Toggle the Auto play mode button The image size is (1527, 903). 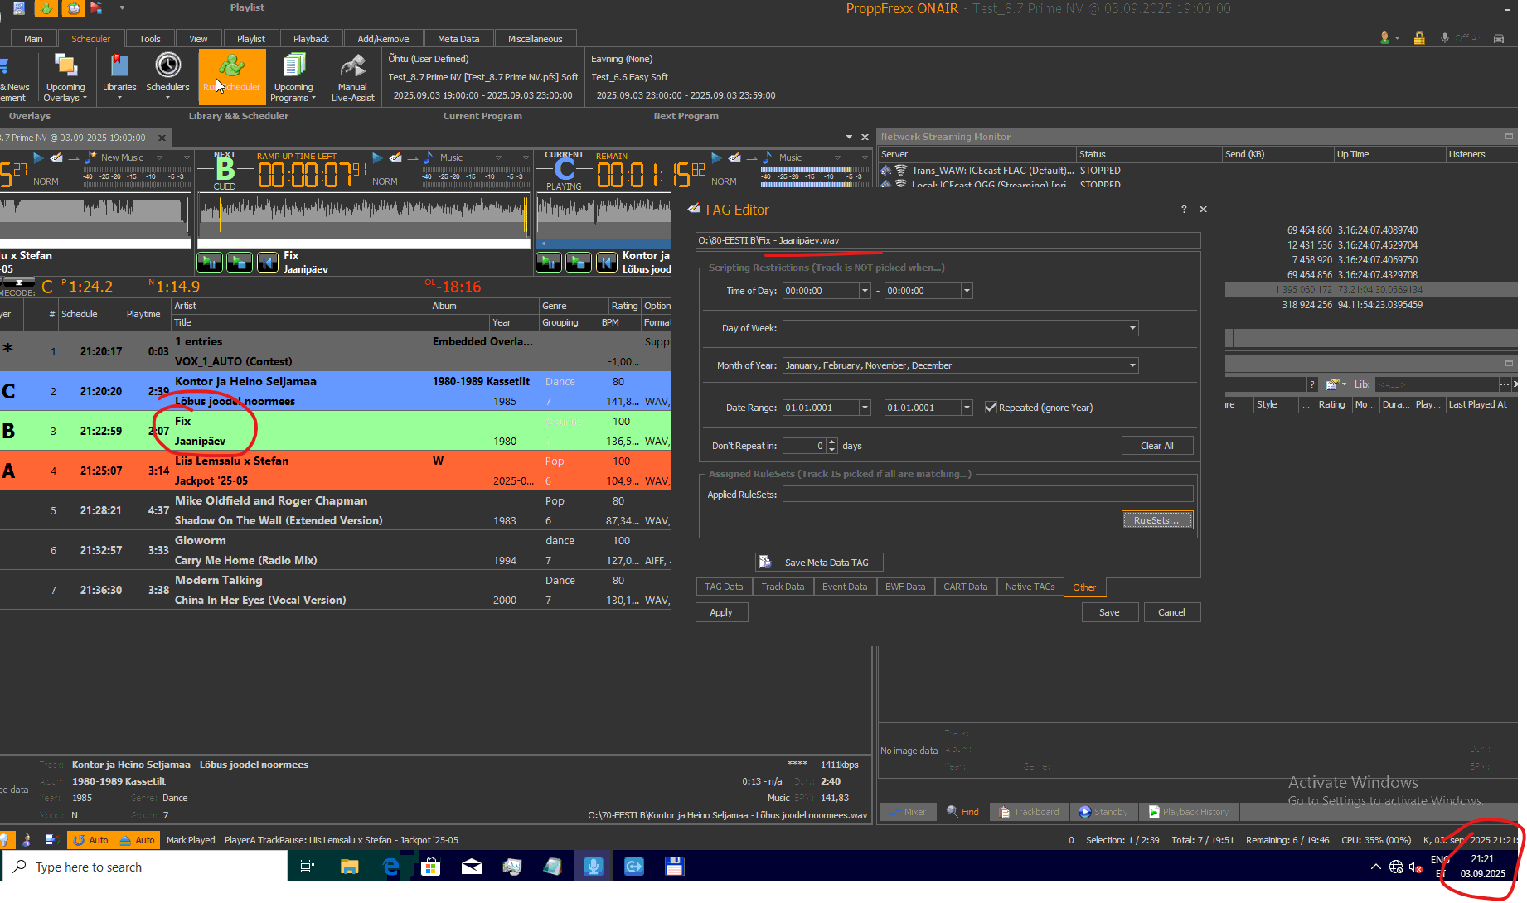coord(90,840)
